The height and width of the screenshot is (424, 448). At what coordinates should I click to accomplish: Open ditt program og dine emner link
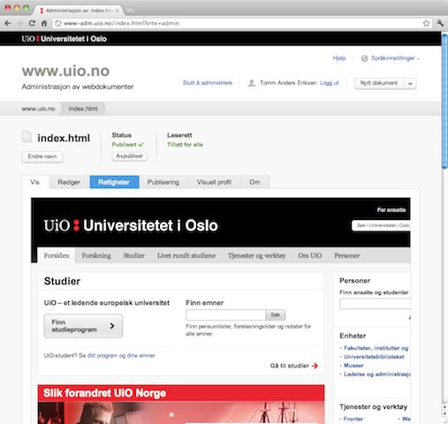[x=121, y=356]
